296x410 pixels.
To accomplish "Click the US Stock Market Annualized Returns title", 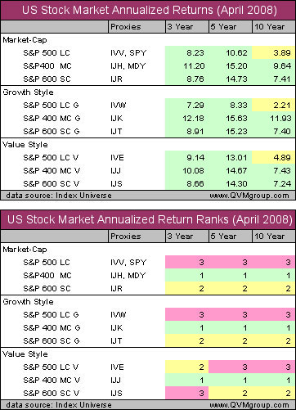I will click(150, 10).
